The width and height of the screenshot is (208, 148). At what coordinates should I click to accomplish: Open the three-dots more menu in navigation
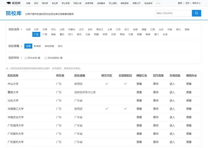click(158, 3)
